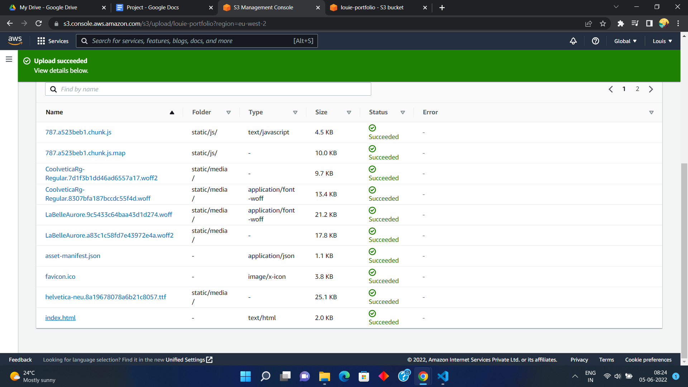
Task: Open Windows Start menu
Action: (x=245, y=376)
